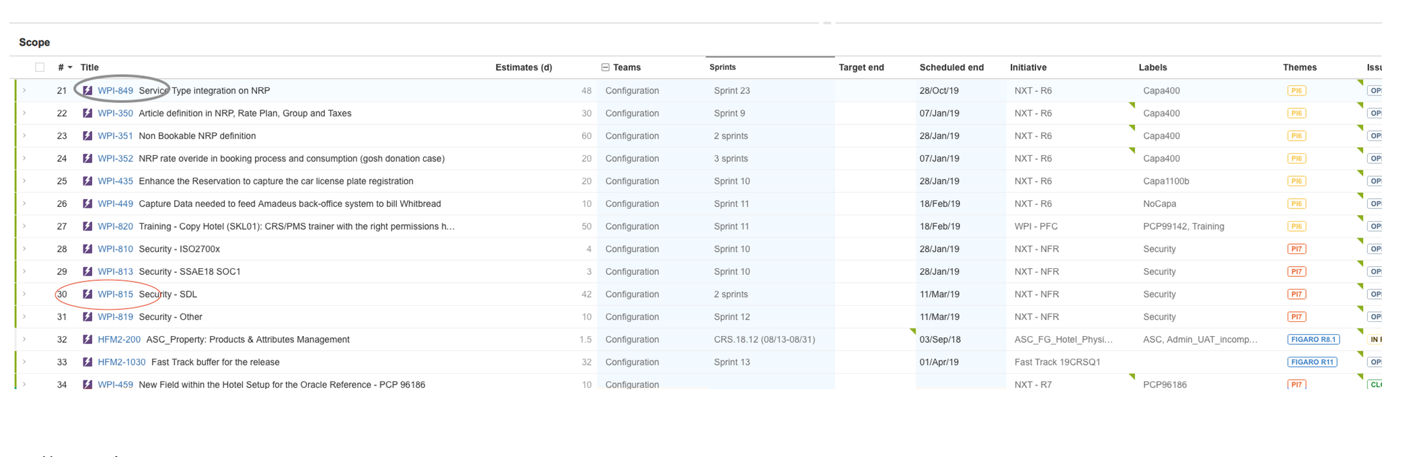Open the WPI-459 issue link
This screenshot has width=1425, height=457.
115,384
